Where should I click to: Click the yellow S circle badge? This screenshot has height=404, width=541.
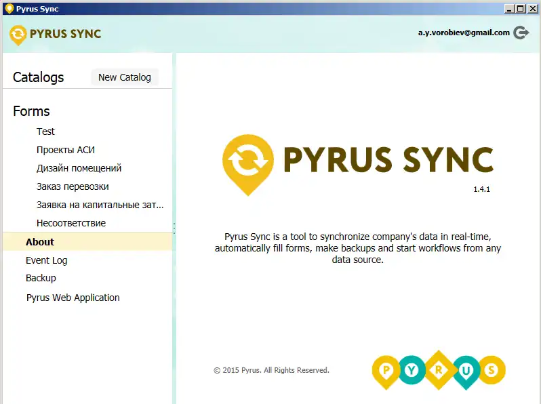[492, 370]
